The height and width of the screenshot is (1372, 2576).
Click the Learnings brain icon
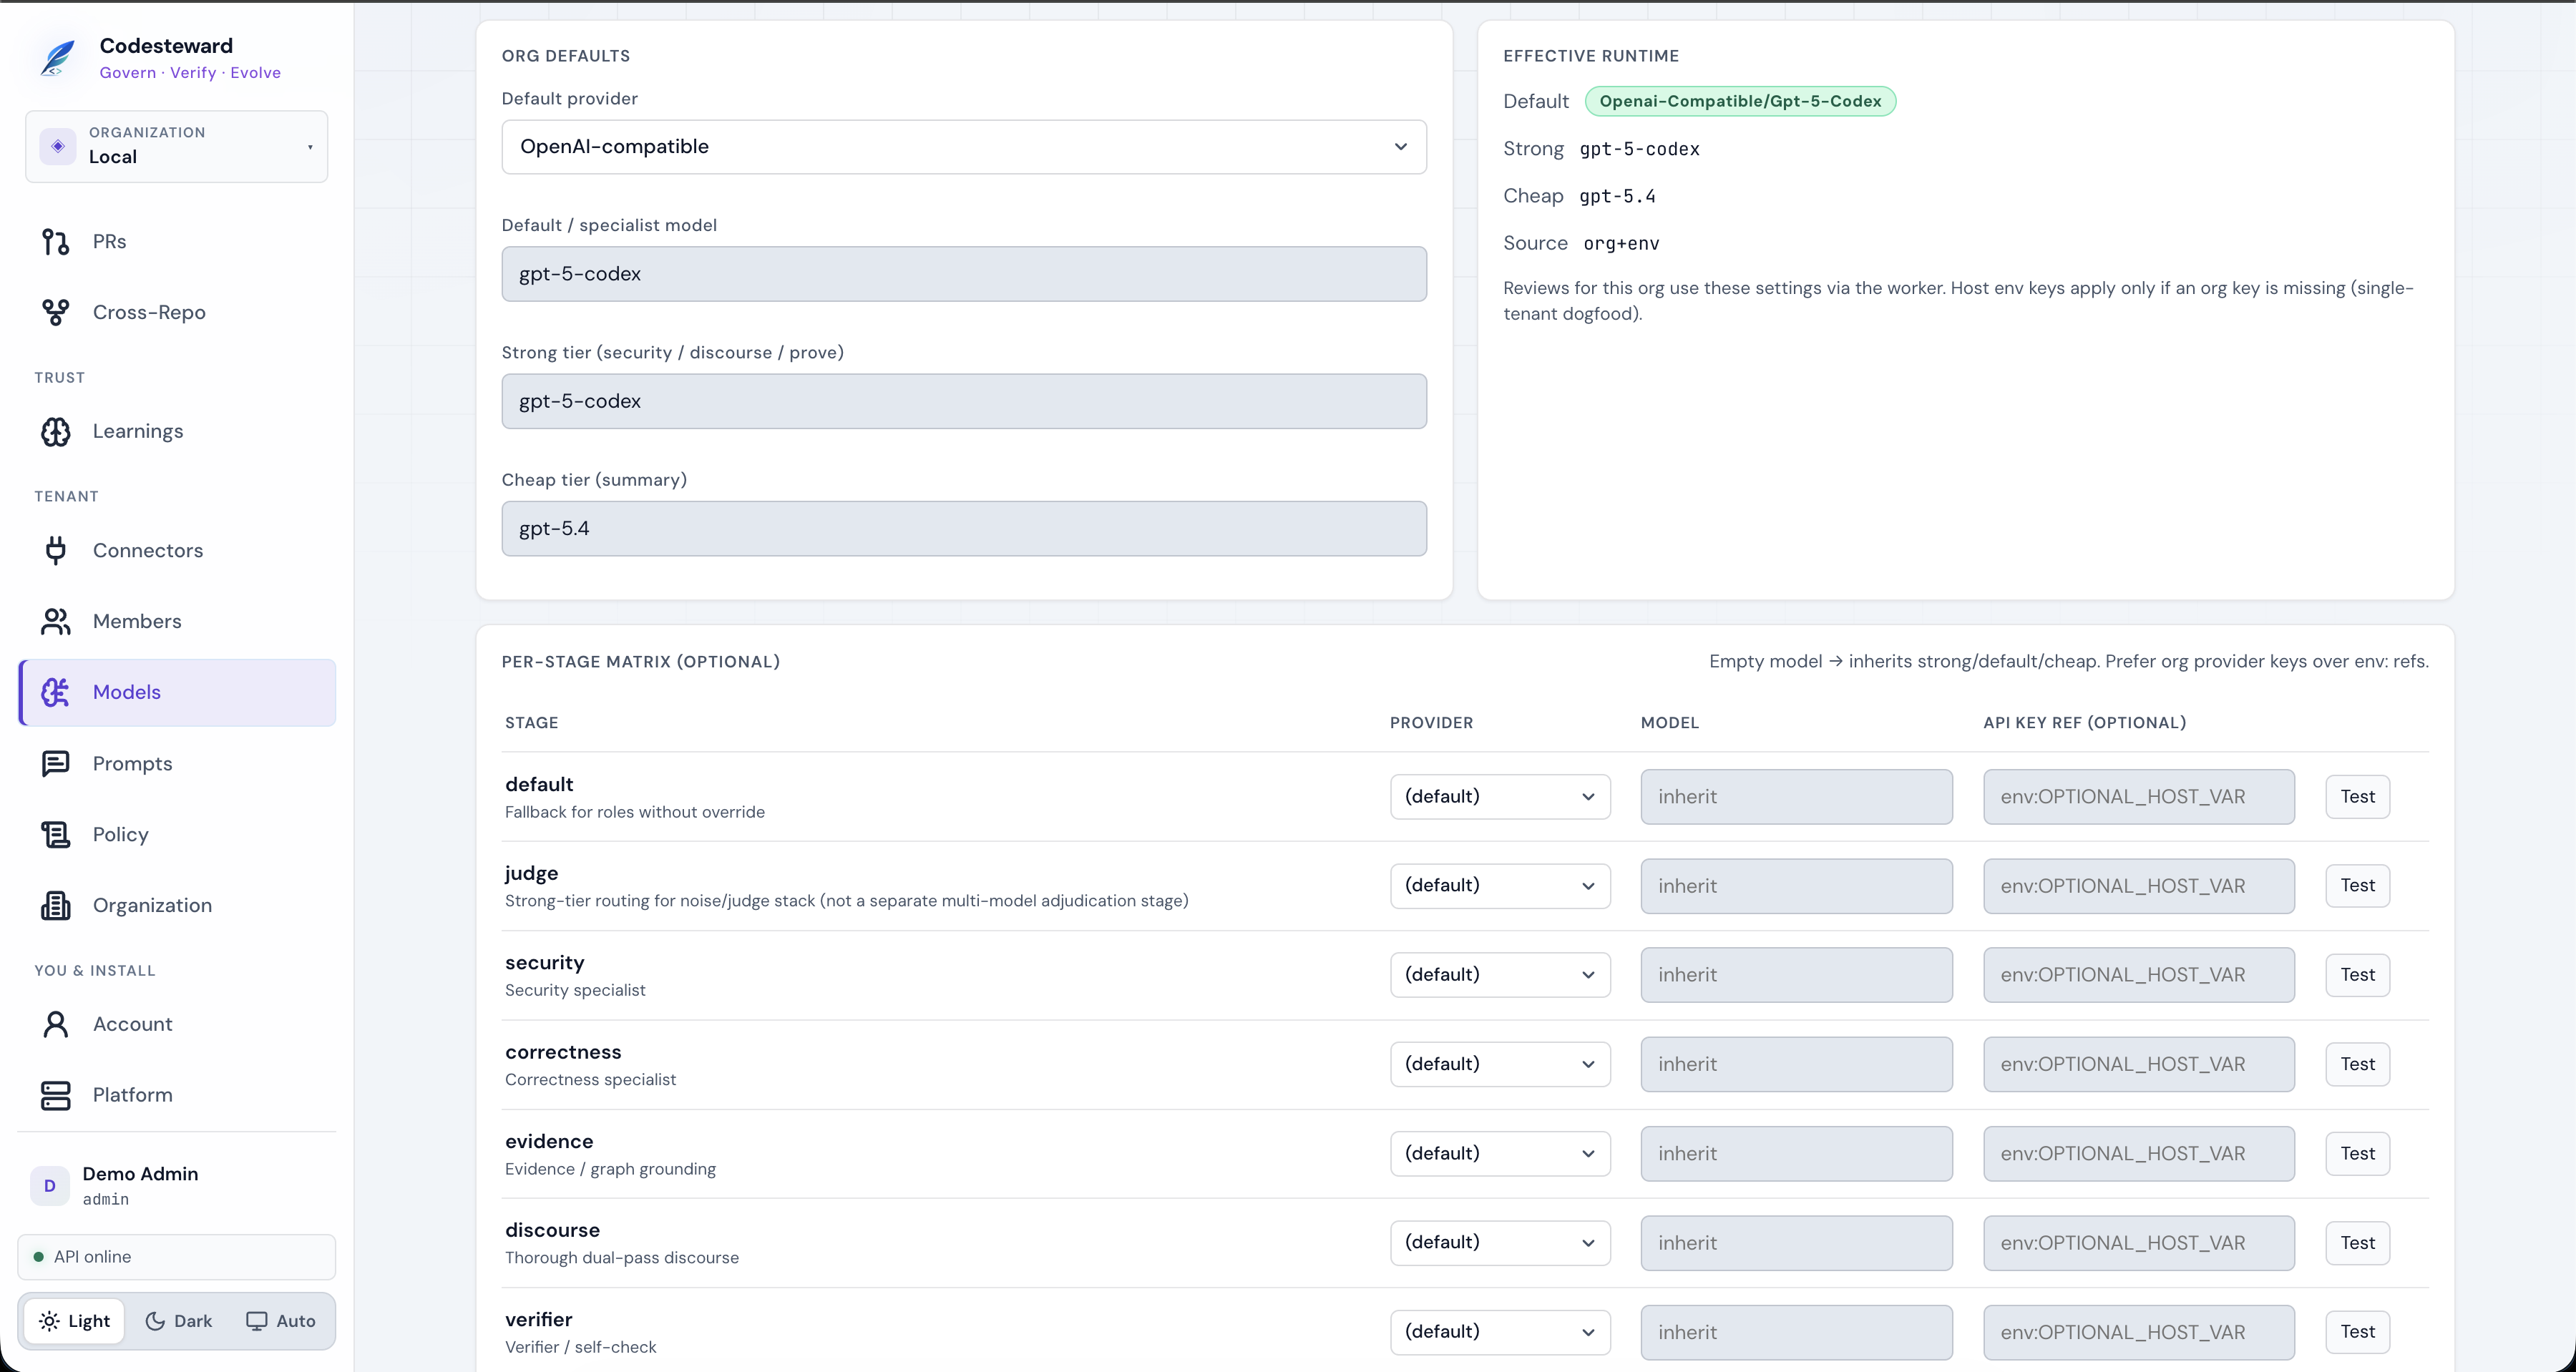pyautogui.click(x=56, y=431)
